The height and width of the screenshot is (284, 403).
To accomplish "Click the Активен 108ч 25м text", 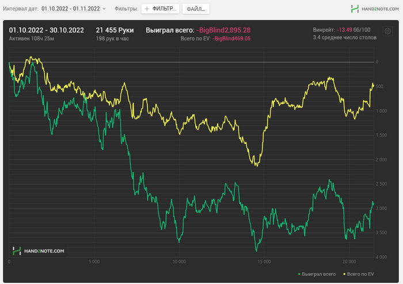I will (31, 39).
